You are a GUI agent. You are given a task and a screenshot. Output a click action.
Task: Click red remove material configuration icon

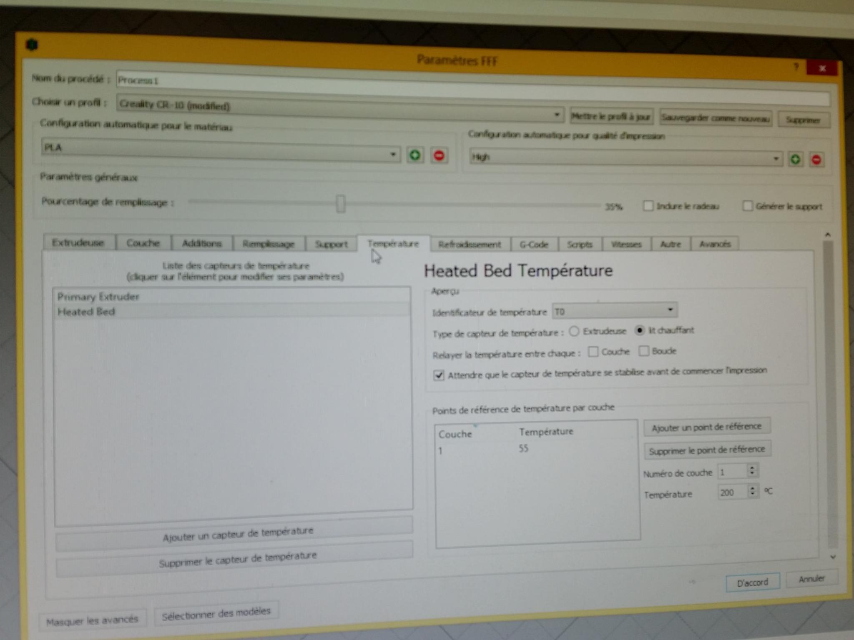pyautogui.click(x=439, y=156)
